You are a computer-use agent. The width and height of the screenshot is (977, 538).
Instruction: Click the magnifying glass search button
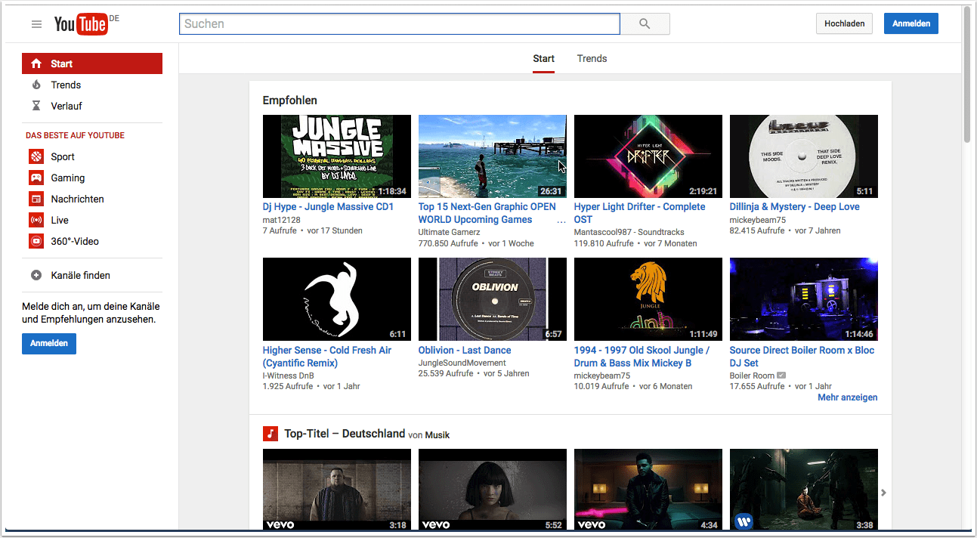coord(645,24)
